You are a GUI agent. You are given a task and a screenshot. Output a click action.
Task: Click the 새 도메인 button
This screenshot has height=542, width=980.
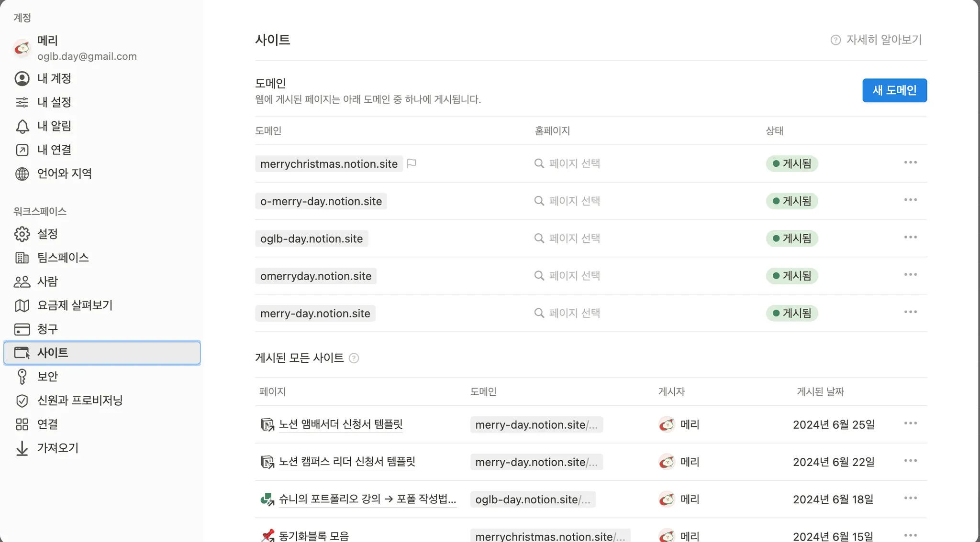click(x=894, y=90)
